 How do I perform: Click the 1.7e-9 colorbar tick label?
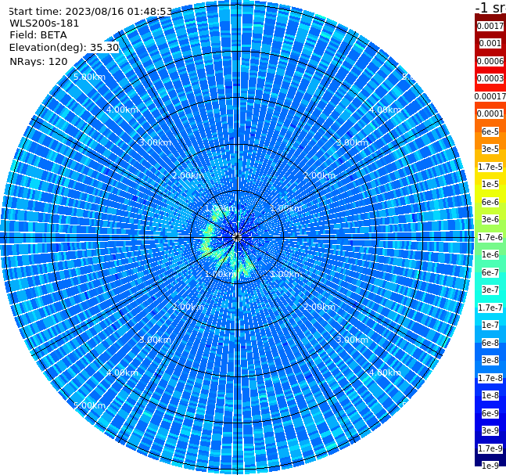(490, 448)
